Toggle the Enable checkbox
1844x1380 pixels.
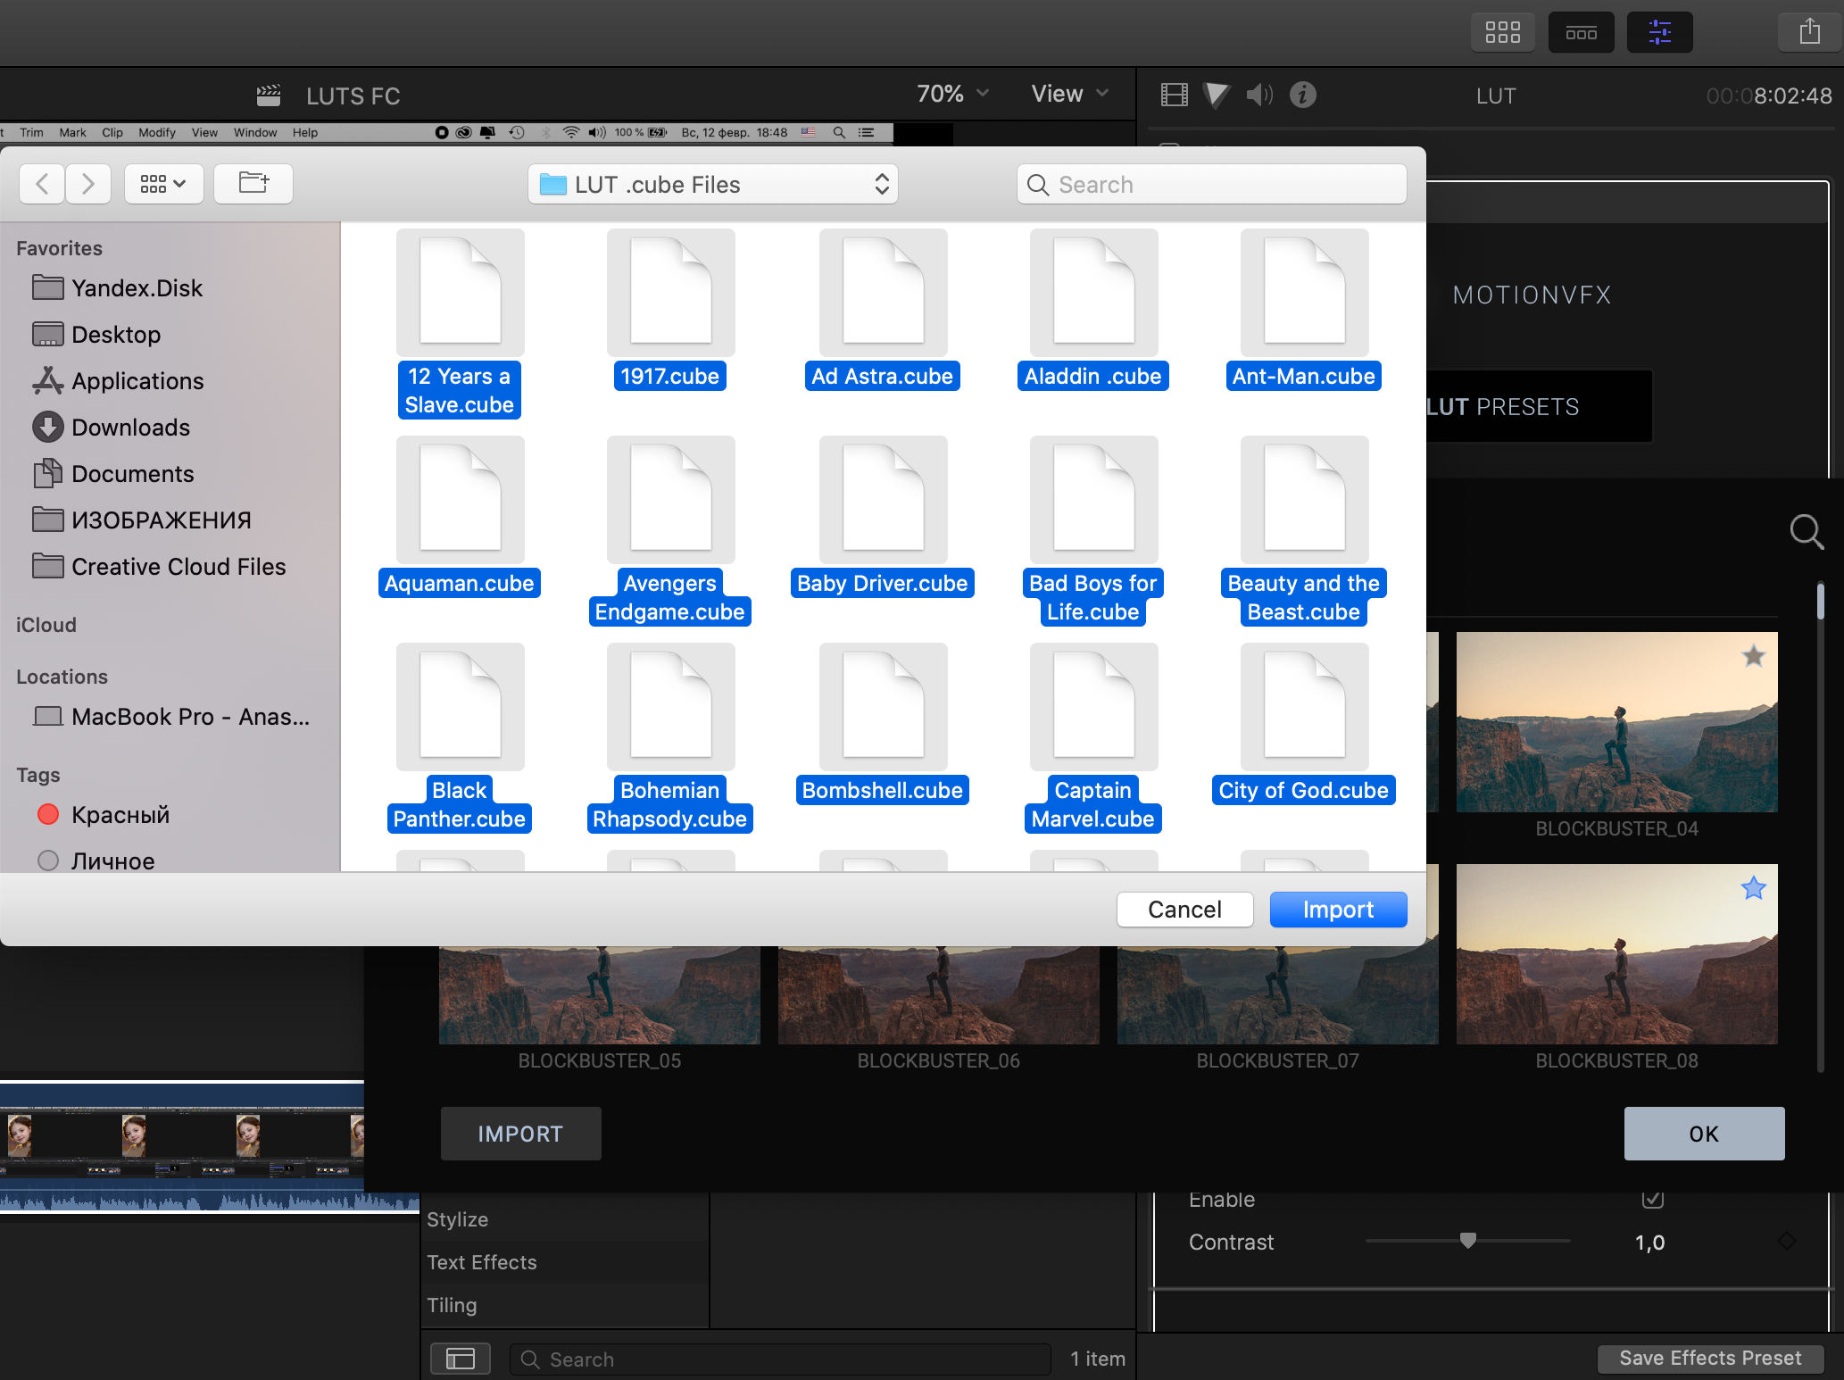point(1652,1199)
